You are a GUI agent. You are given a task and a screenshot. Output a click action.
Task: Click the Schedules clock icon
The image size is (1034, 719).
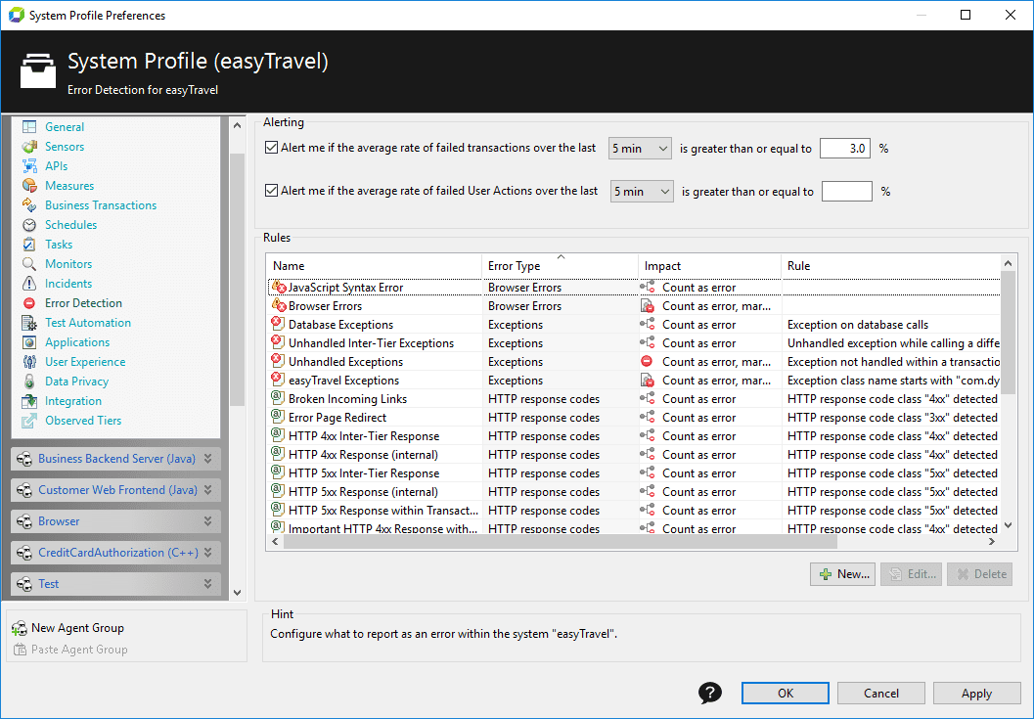pos(29,225)
